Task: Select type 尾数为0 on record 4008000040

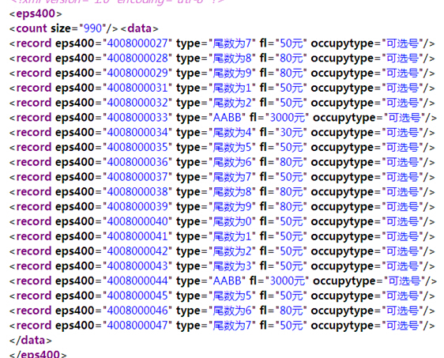Action: (232, 221)
